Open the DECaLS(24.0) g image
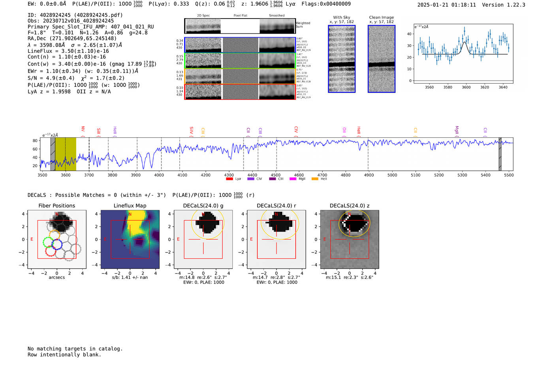553x376 pixels. pyautogui.click(x=203, y=239)
